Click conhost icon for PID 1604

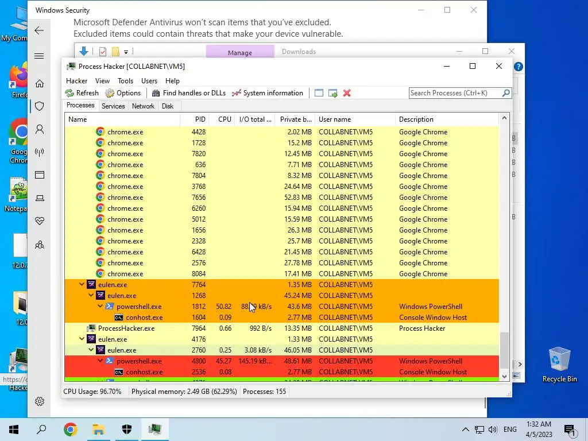pyautogui.click(x=118, y=317)
